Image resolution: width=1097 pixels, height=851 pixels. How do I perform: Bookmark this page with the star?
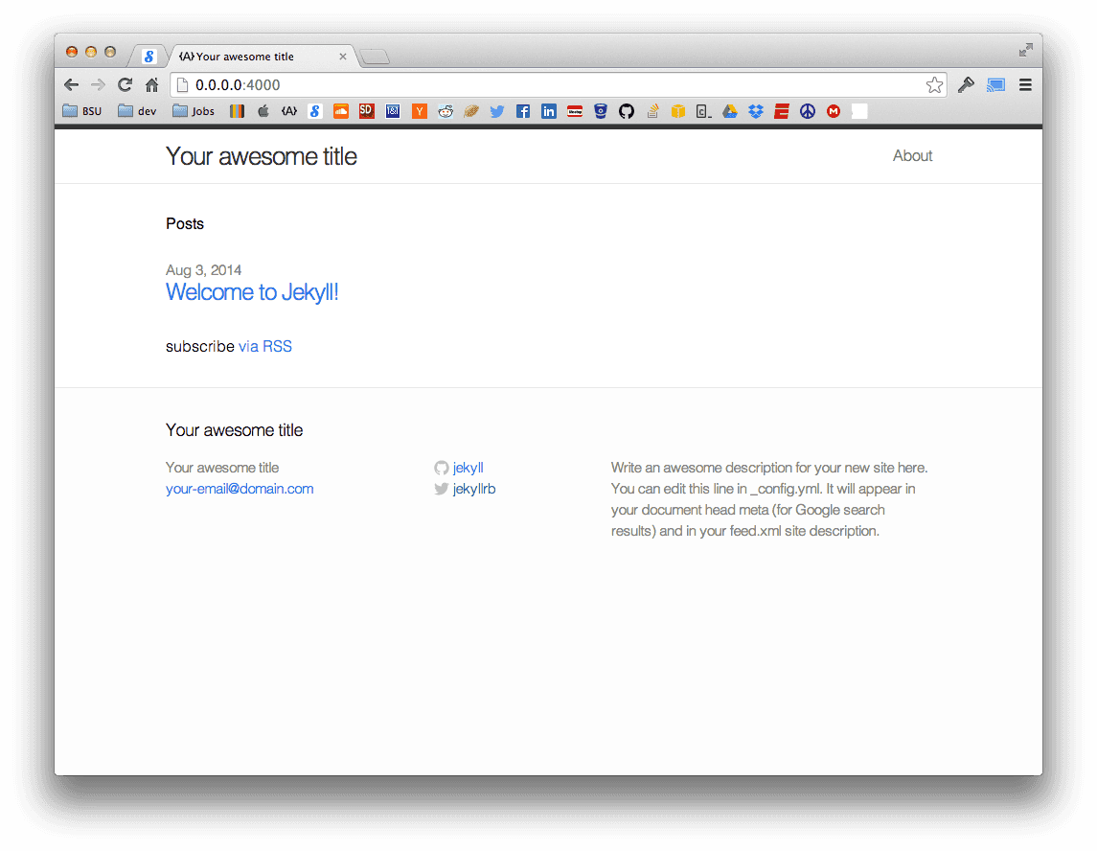pyautogui.click(x=934, y=85)
